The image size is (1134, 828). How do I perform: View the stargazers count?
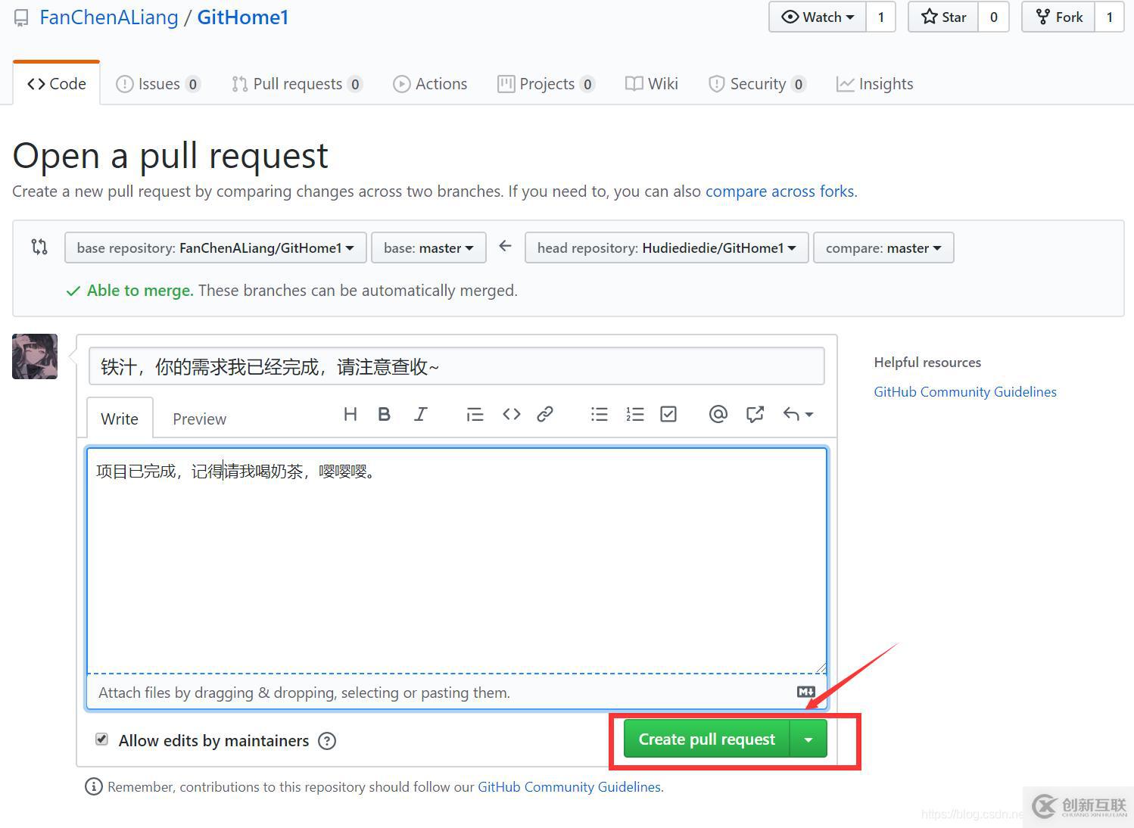[993, 17]
